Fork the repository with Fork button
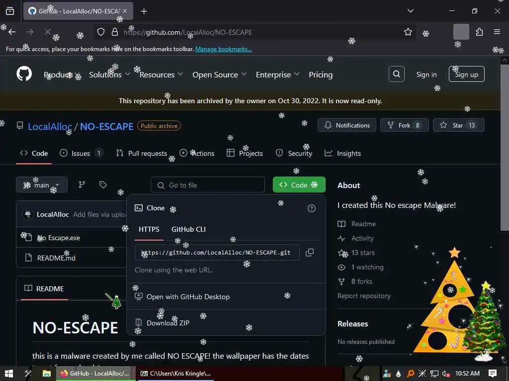This screenshot has width=509, height=381. coord(405,126)
